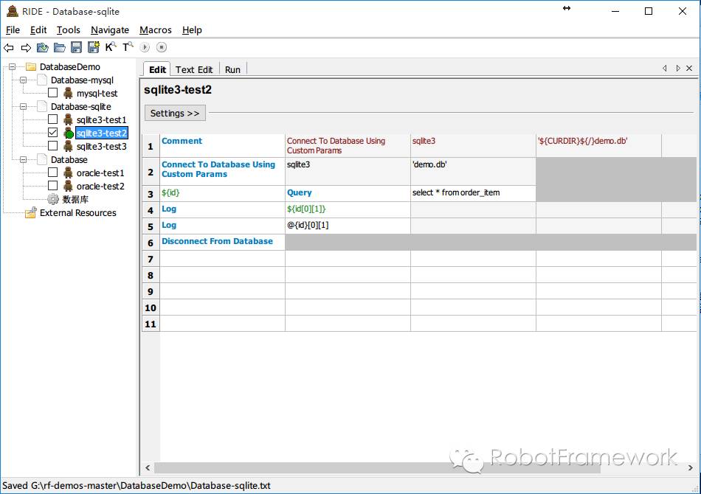Expand the Settings >> section
Image resolution: width=701 pixels, height=494 pixels.
click(175, 113)
